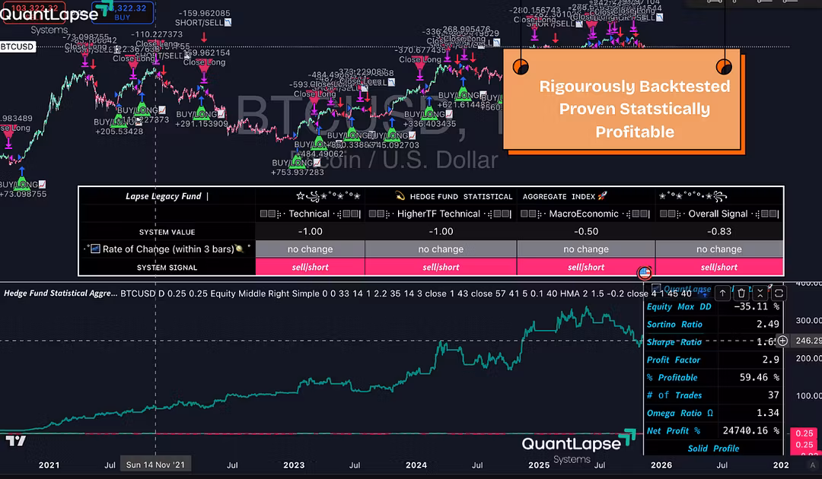This screenshot has width=822, height=479.
Task: Click the pane move-up arrow icon
Action: 723,293
